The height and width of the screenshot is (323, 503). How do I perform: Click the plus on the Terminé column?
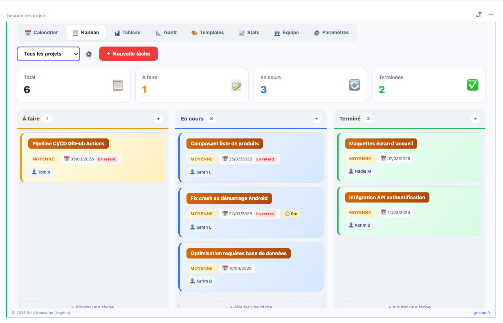475,119
